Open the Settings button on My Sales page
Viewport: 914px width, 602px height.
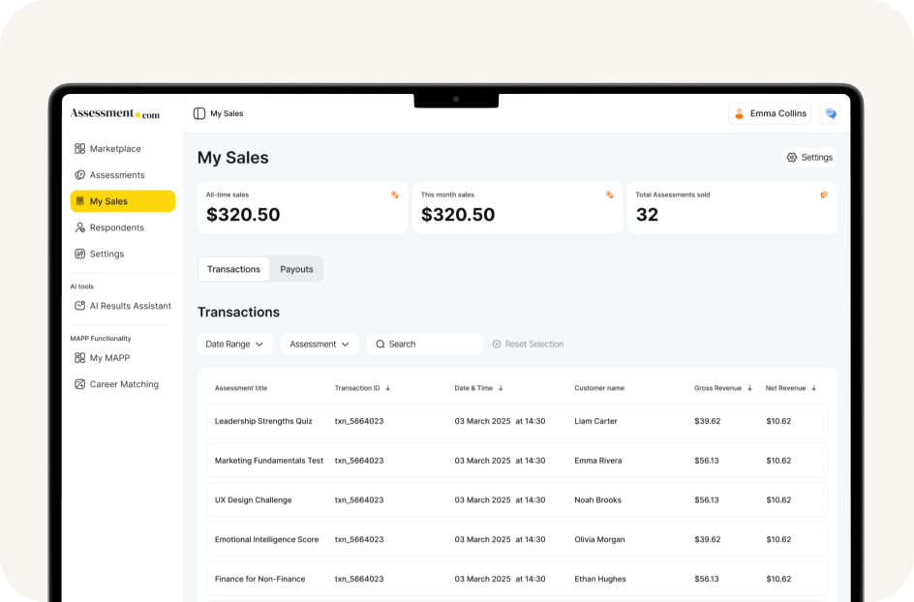coord(809,157)
